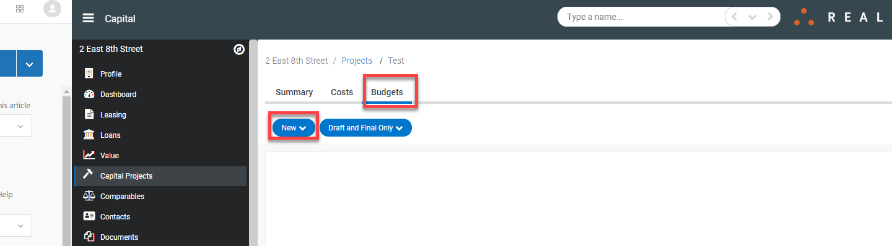Viewport: 892px width, 246px height.
Task: Click the Profile building icon
Action: coord(89,74)
